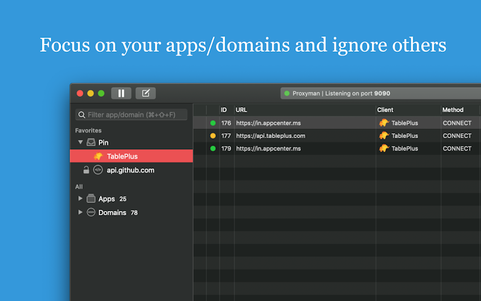Click the Favorites section label

coord(88,130)
